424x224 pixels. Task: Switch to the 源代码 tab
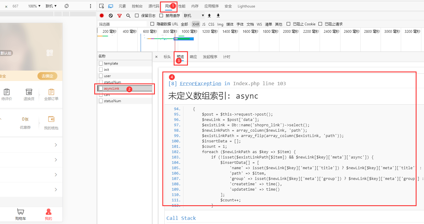pyautogui.click(x=154, y=6)
